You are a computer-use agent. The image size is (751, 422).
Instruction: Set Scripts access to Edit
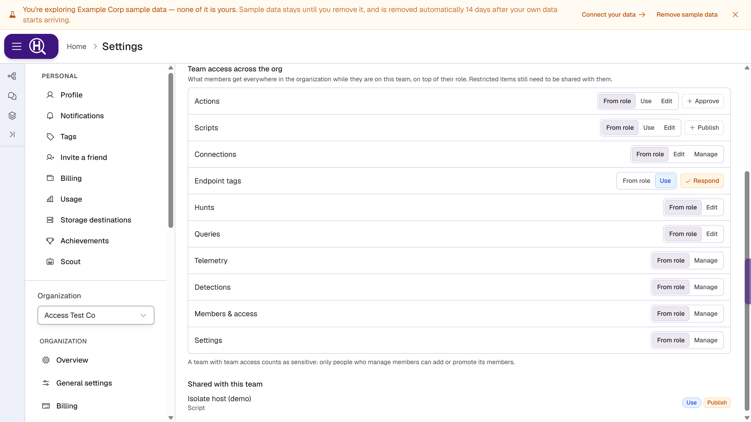[x=669, y=128]
